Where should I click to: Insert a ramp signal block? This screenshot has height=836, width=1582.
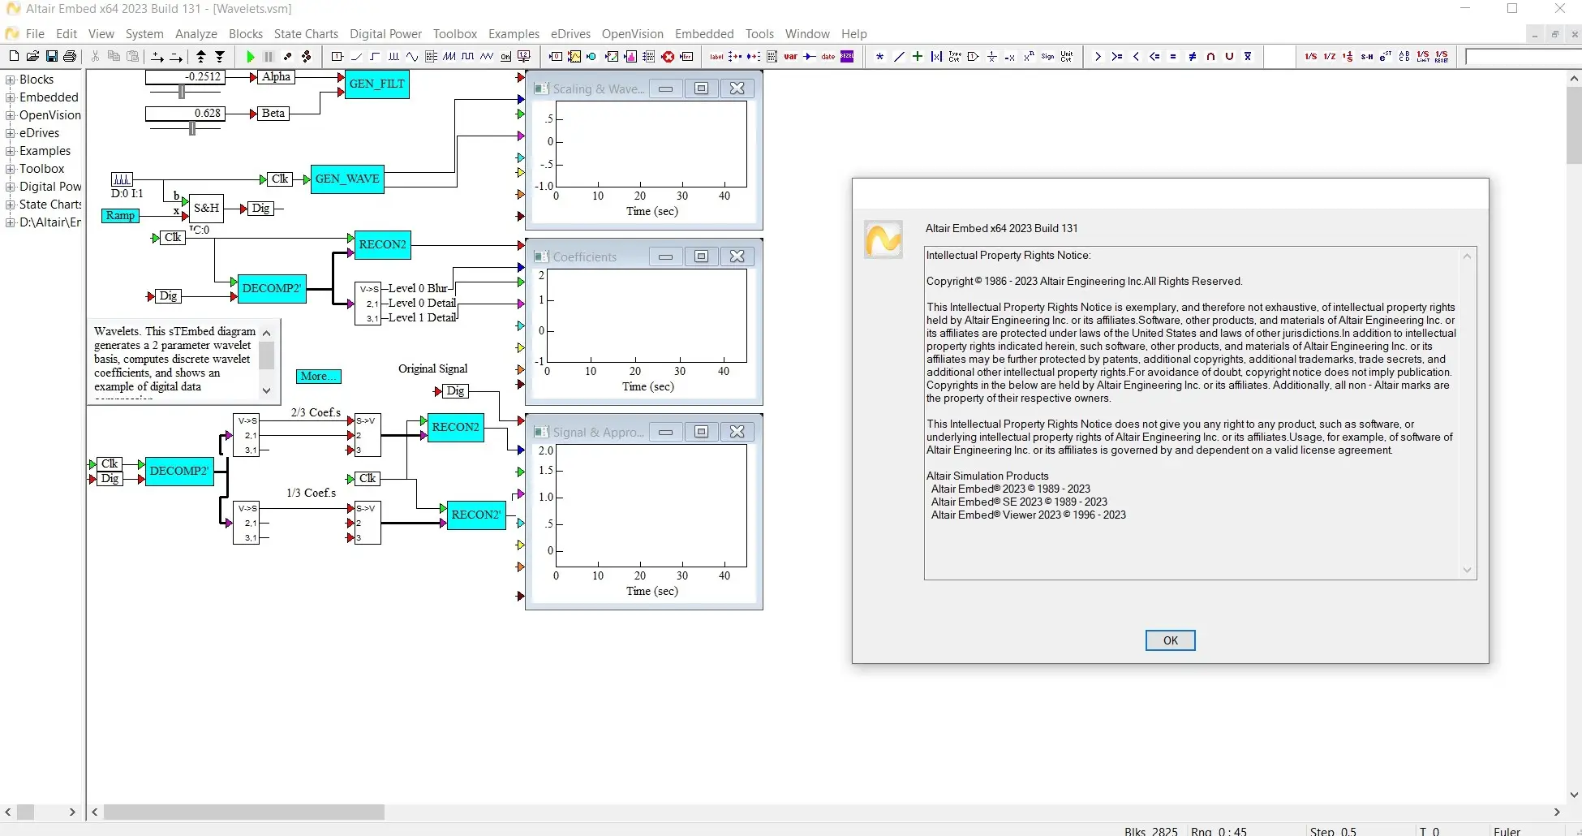tap(356, 56)
